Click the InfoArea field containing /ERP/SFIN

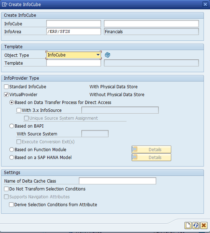[x=73, y=31]
